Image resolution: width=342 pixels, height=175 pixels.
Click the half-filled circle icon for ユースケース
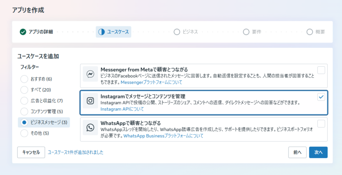tap(101, 32)
